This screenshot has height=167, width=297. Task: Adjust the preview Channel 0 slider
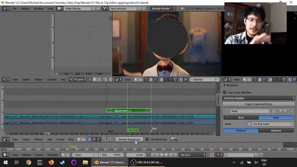[205, 79]
